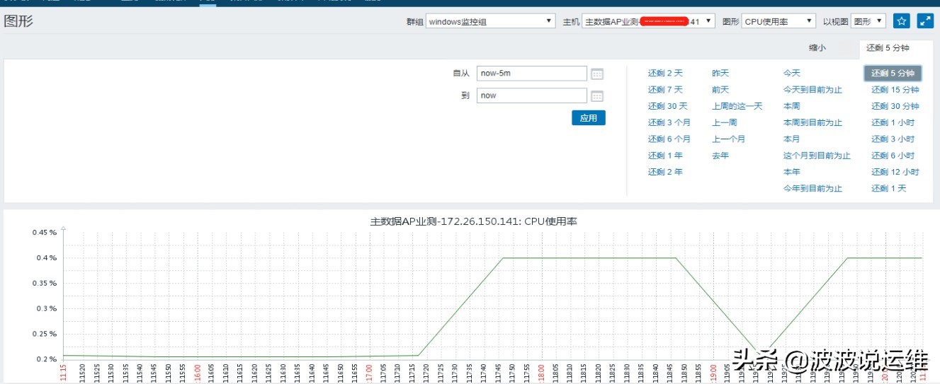Image resolution: width=940 pixels, height=384 pixels.
Task: Select the 上一周 time range
Action: pos(725,122)
